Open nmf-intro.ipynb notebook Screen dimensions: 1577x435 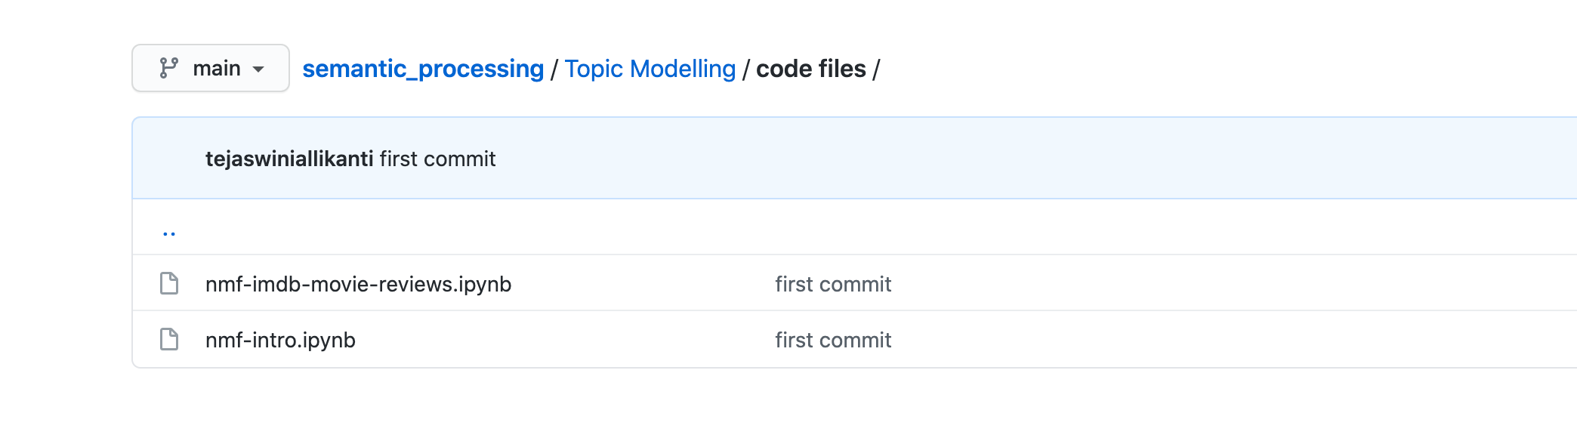(x=280, y=340)
